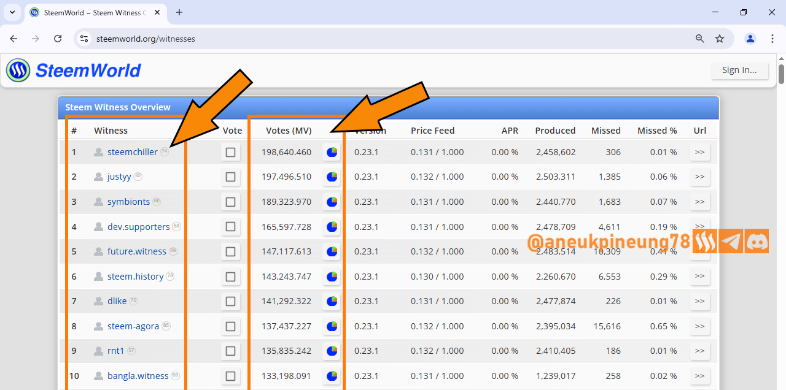This screenshot has height=390, width=786.
Task: Select votes value 198,640.460
Action: coord(287,152)
